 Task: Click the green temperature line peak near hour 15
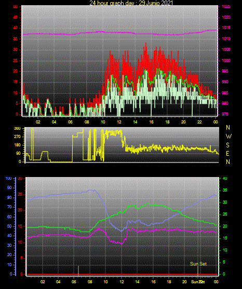click(147, 204)
